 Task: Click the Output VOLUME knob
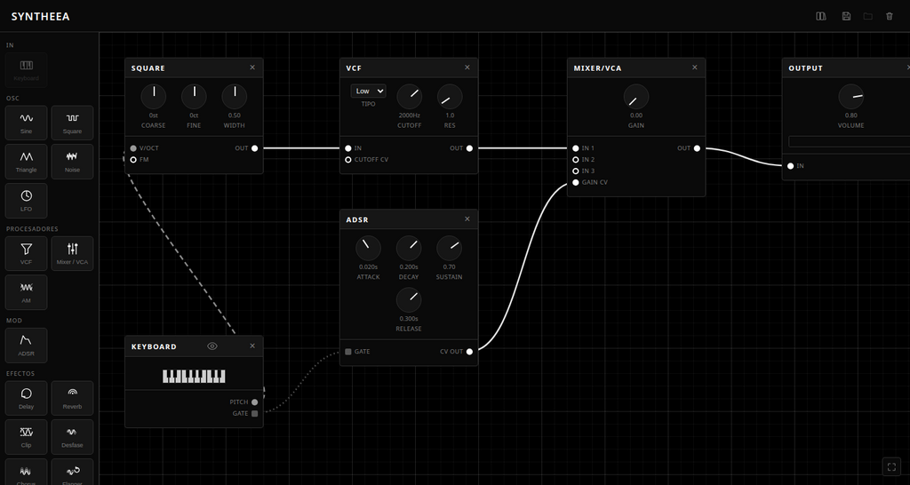(850, 97)
